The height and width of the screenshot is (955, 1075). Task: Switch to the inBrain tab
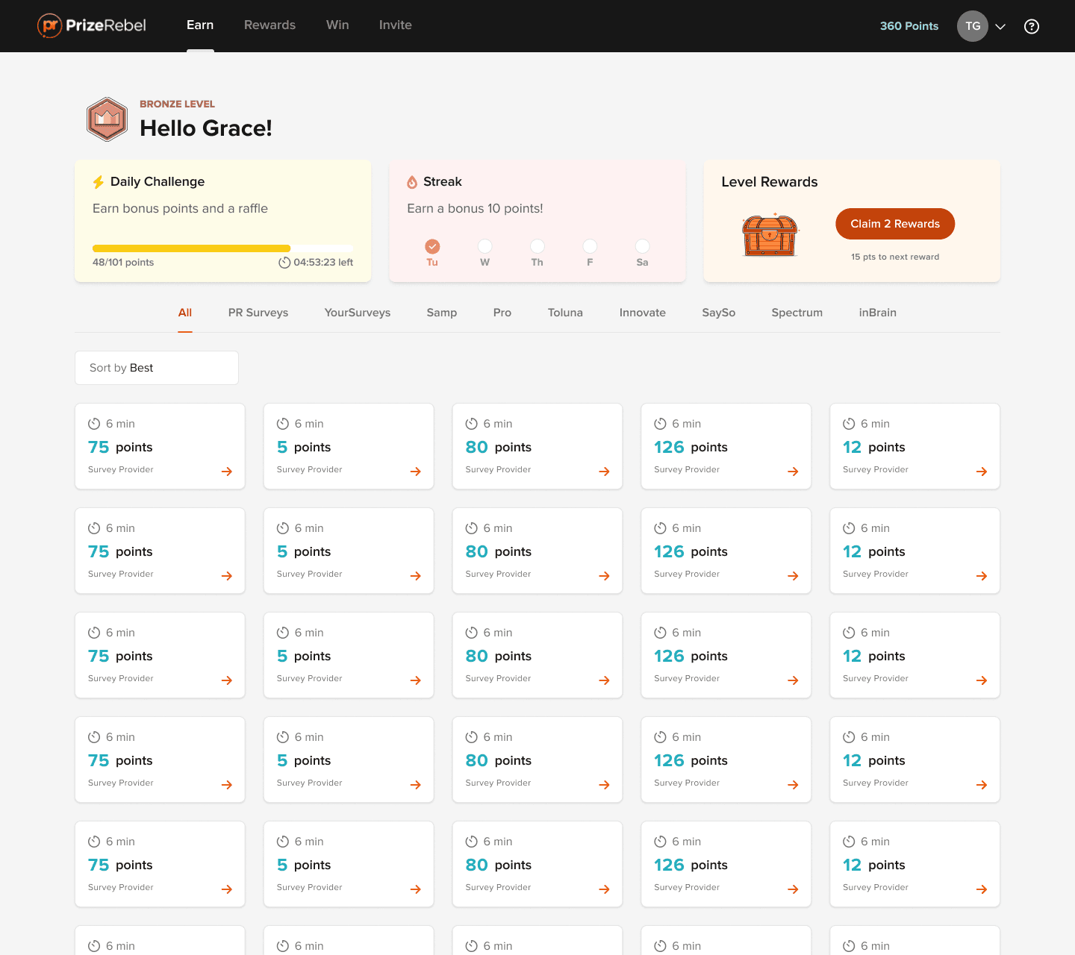(878, 313)
